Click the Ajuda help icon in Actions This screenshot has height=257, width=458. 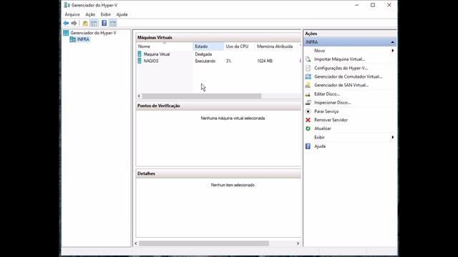308,146
